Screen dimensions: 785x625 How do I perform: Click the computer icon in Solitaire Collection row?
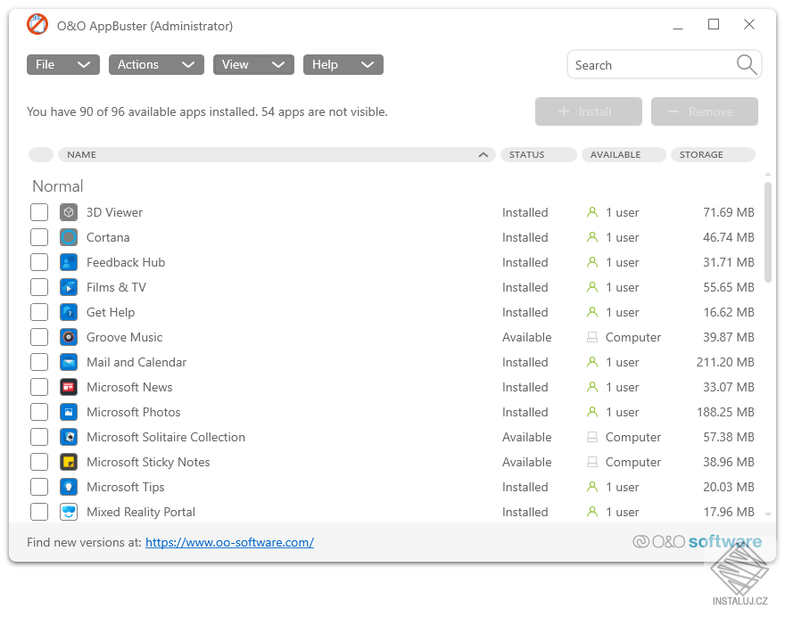point(592,438)
